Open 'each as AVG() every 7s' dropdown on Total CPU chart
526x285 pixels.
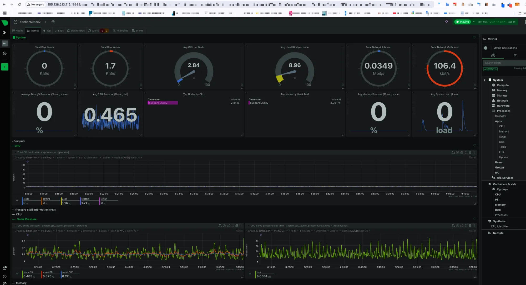(x=129, y=158)
